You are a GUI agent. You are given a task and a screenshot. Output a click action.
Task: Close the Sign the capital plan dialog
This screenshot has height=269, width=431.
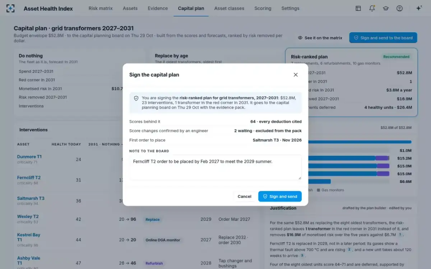[296, 75]
